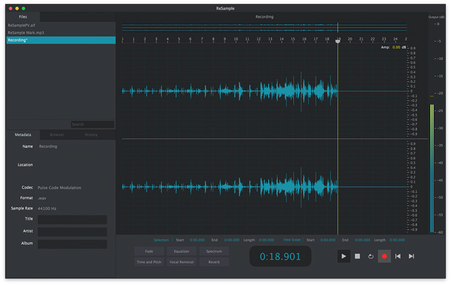Viewport: 451px width, 285px height.
Task: Skip to the end of the track
Action: click(x=412, y=256)
